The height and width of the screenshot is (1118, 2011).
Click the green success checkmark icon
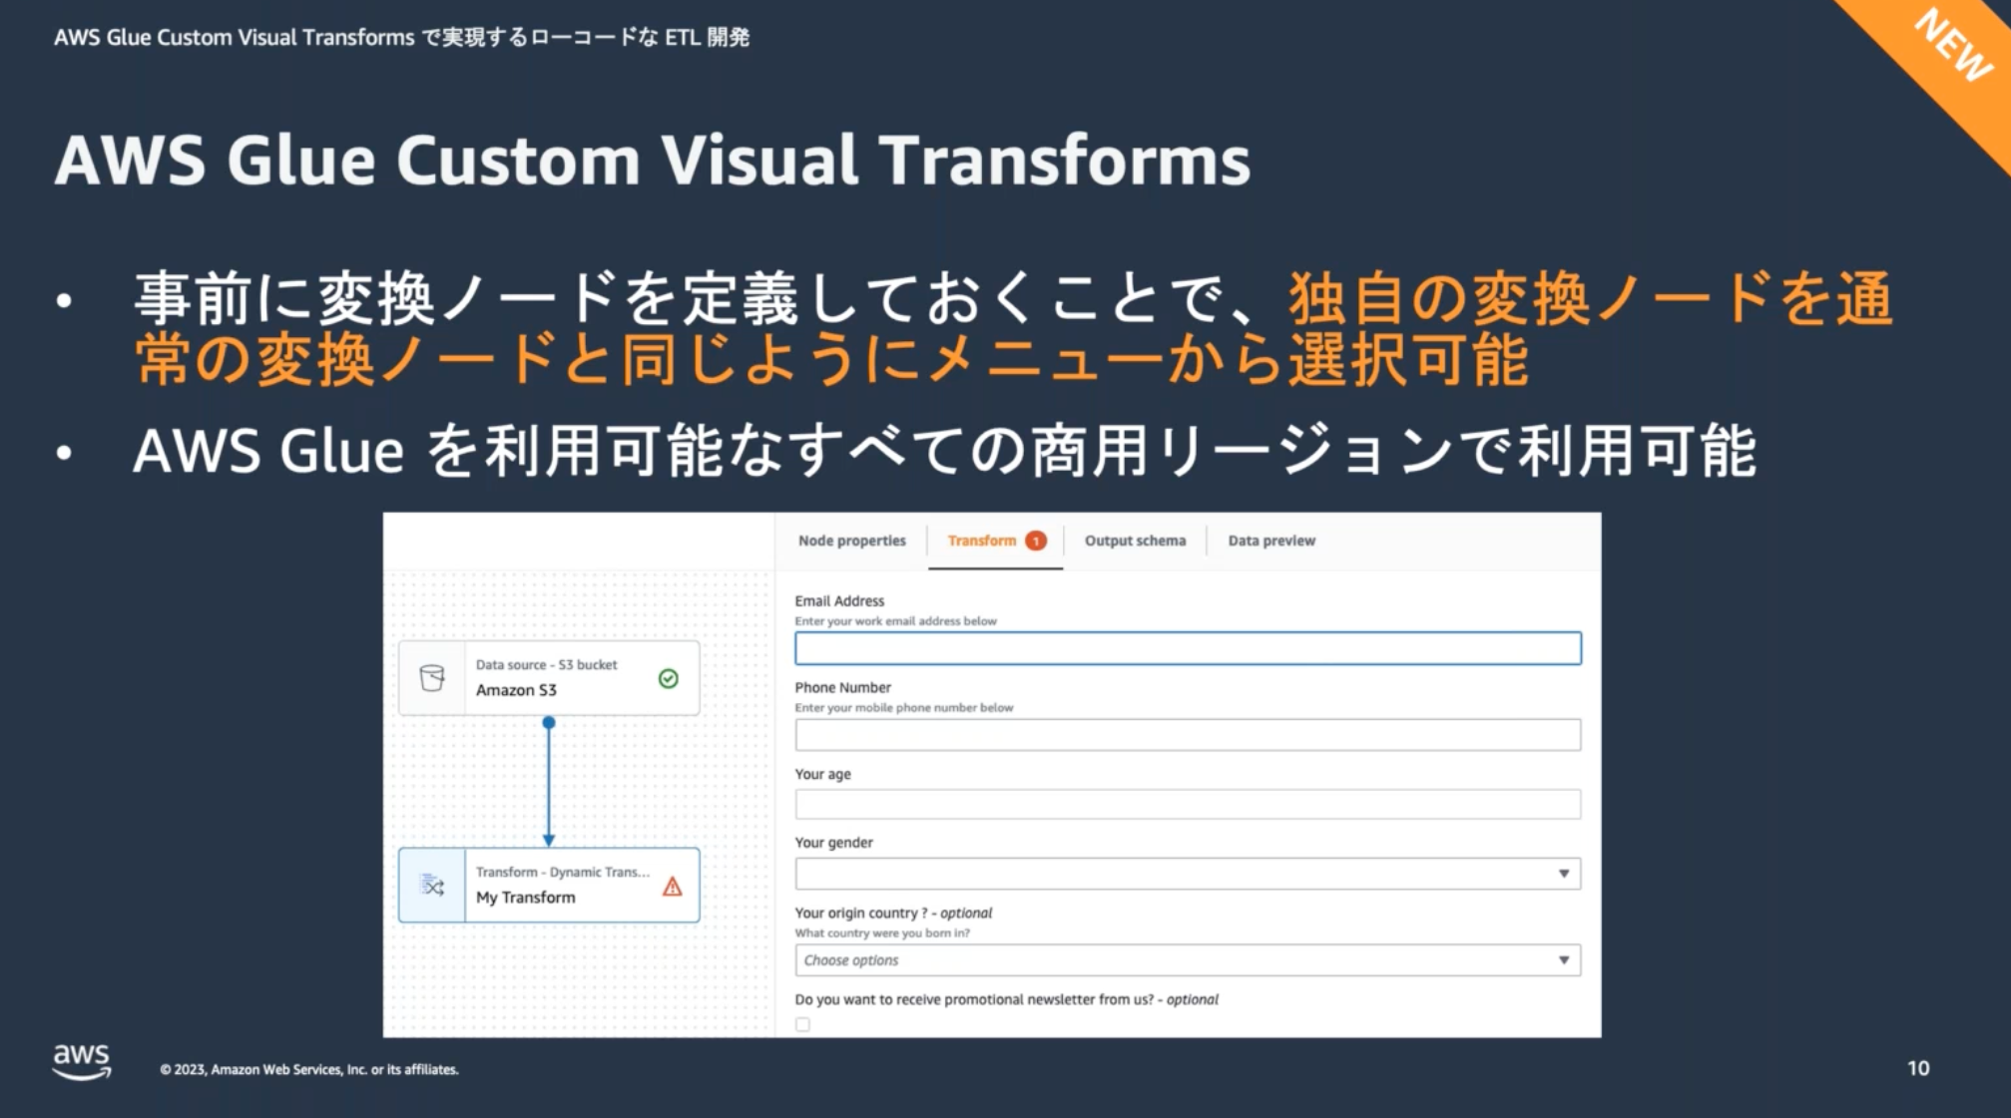point(669,678)
